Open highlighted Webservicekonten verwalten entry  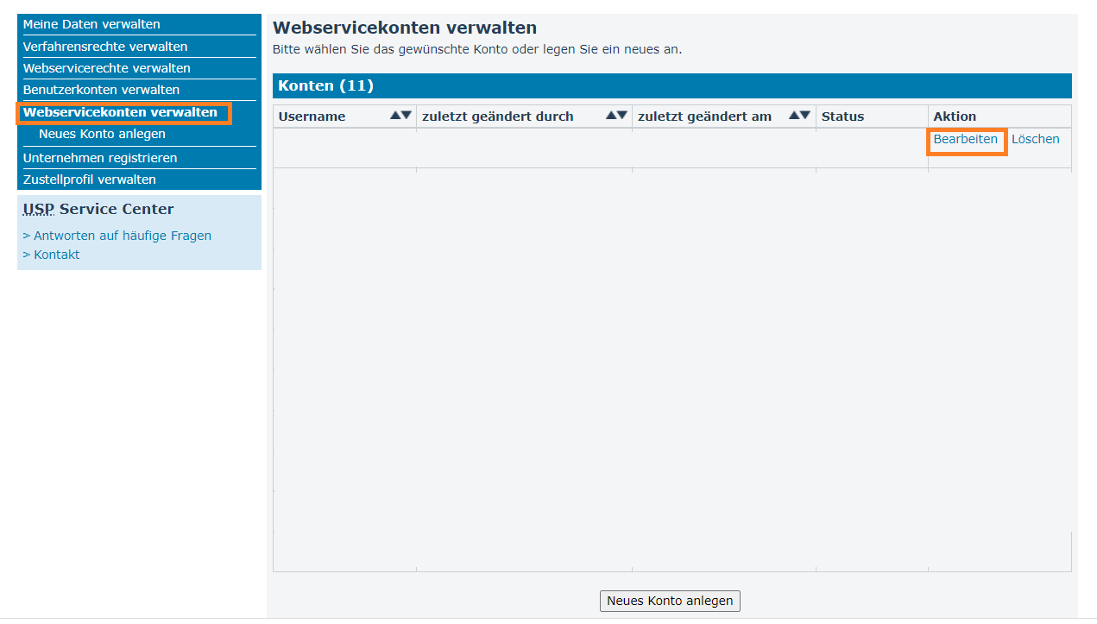123,112
